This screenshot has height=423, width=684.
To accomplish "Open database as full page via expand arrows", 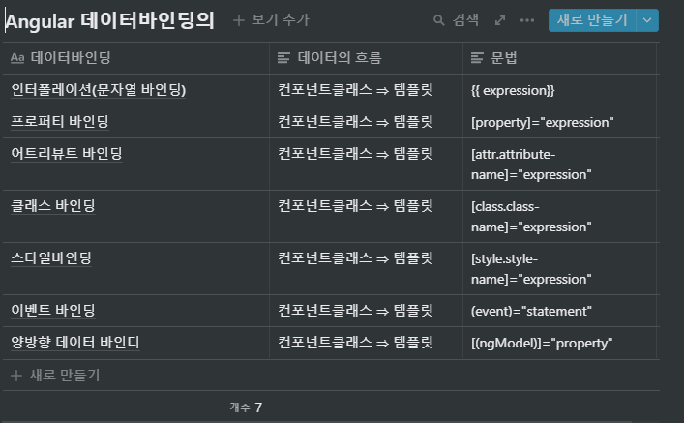I will [500, 20].
